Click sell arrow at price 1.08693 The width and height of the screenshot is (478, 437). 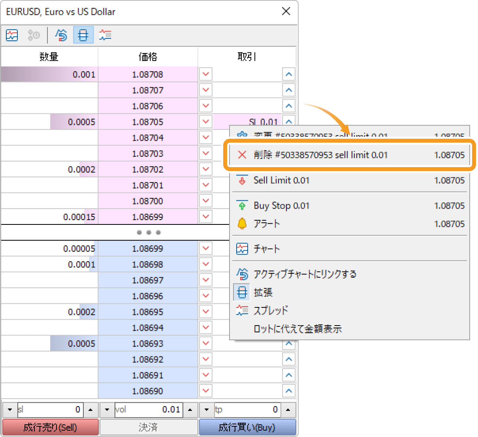pos(206,343)
